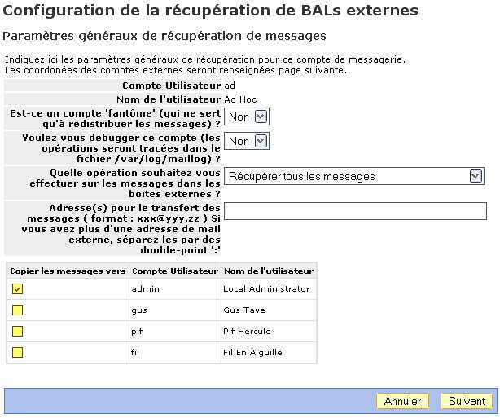Click the 'Nom de l'utilisateur' table header

tap(269, 271)
